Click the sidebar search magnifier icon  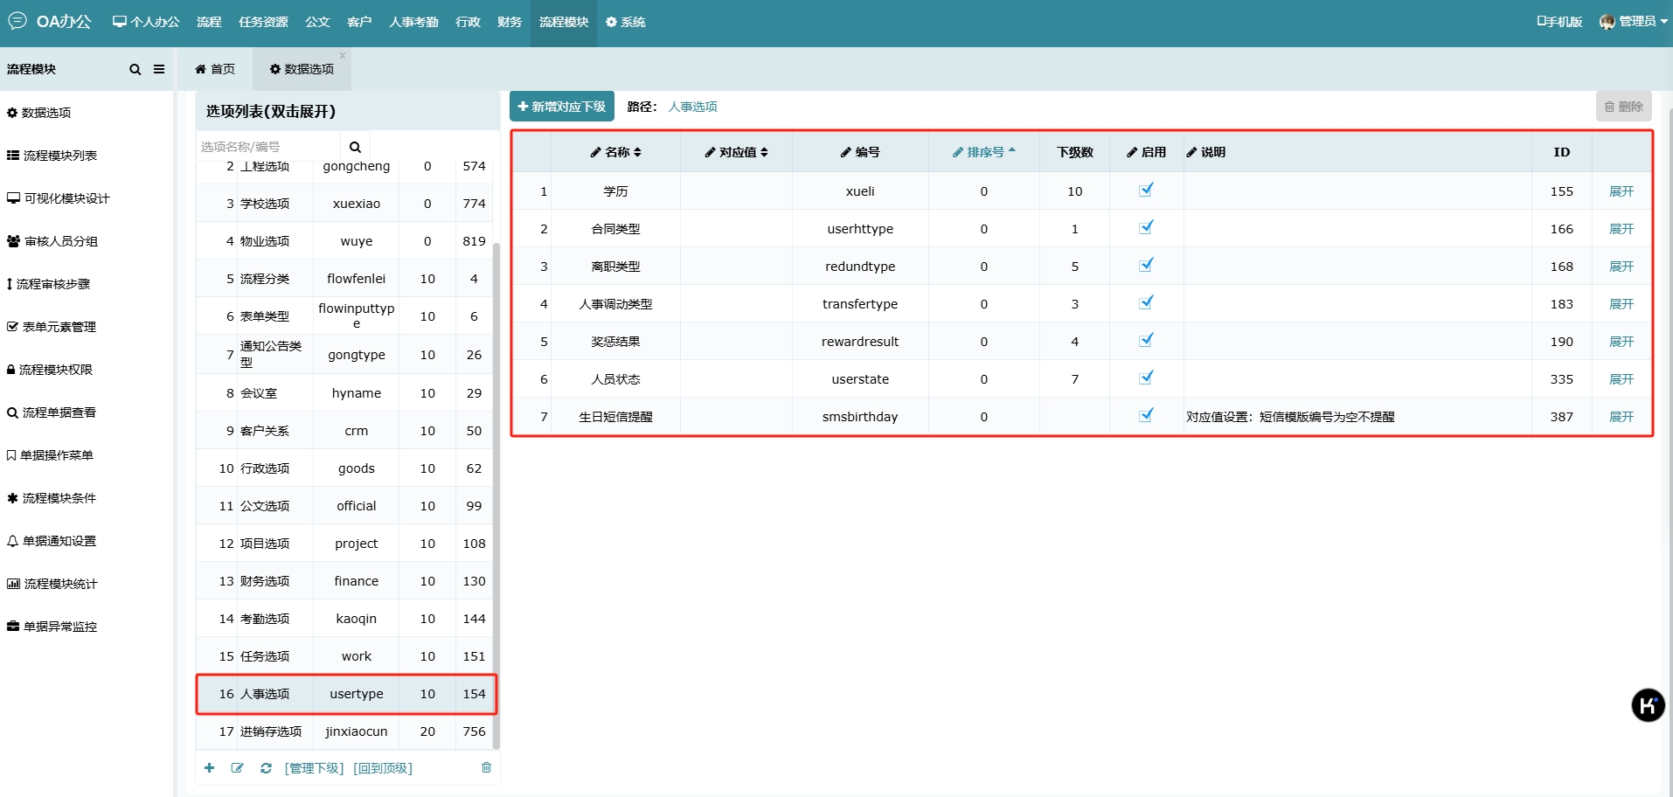tap(135, 69)
